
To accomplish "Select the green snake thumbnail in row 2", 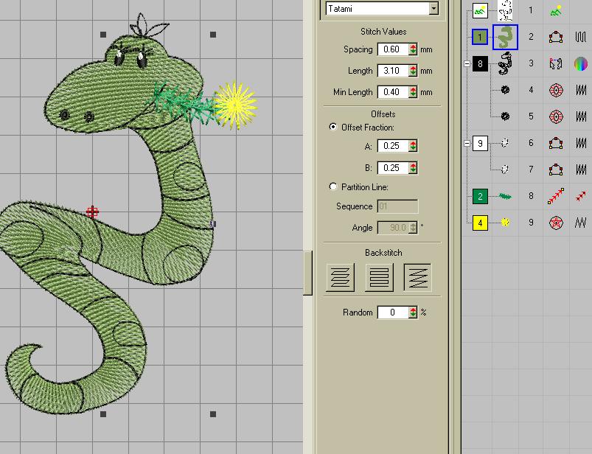I will tap(506, 37).
